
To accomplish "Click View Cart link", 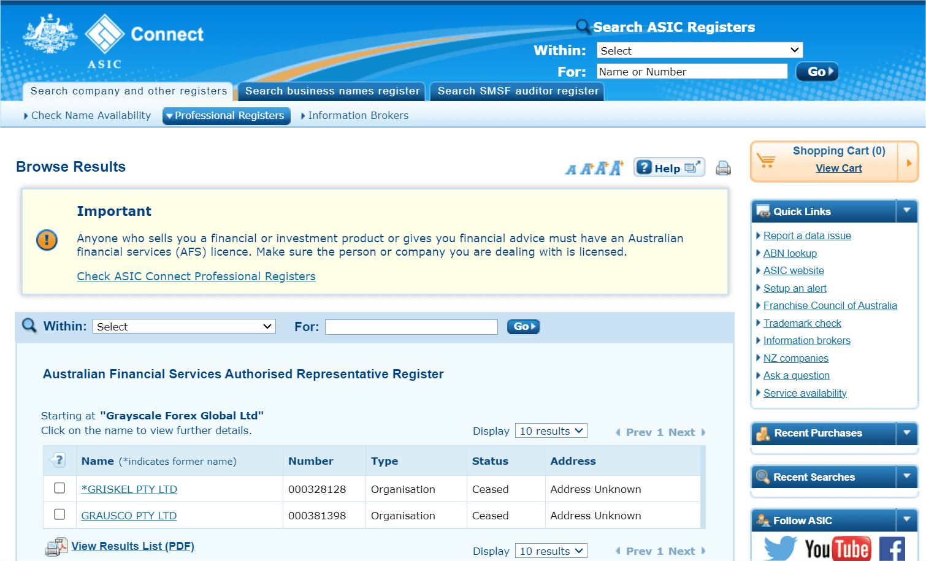I will [838, 168].
